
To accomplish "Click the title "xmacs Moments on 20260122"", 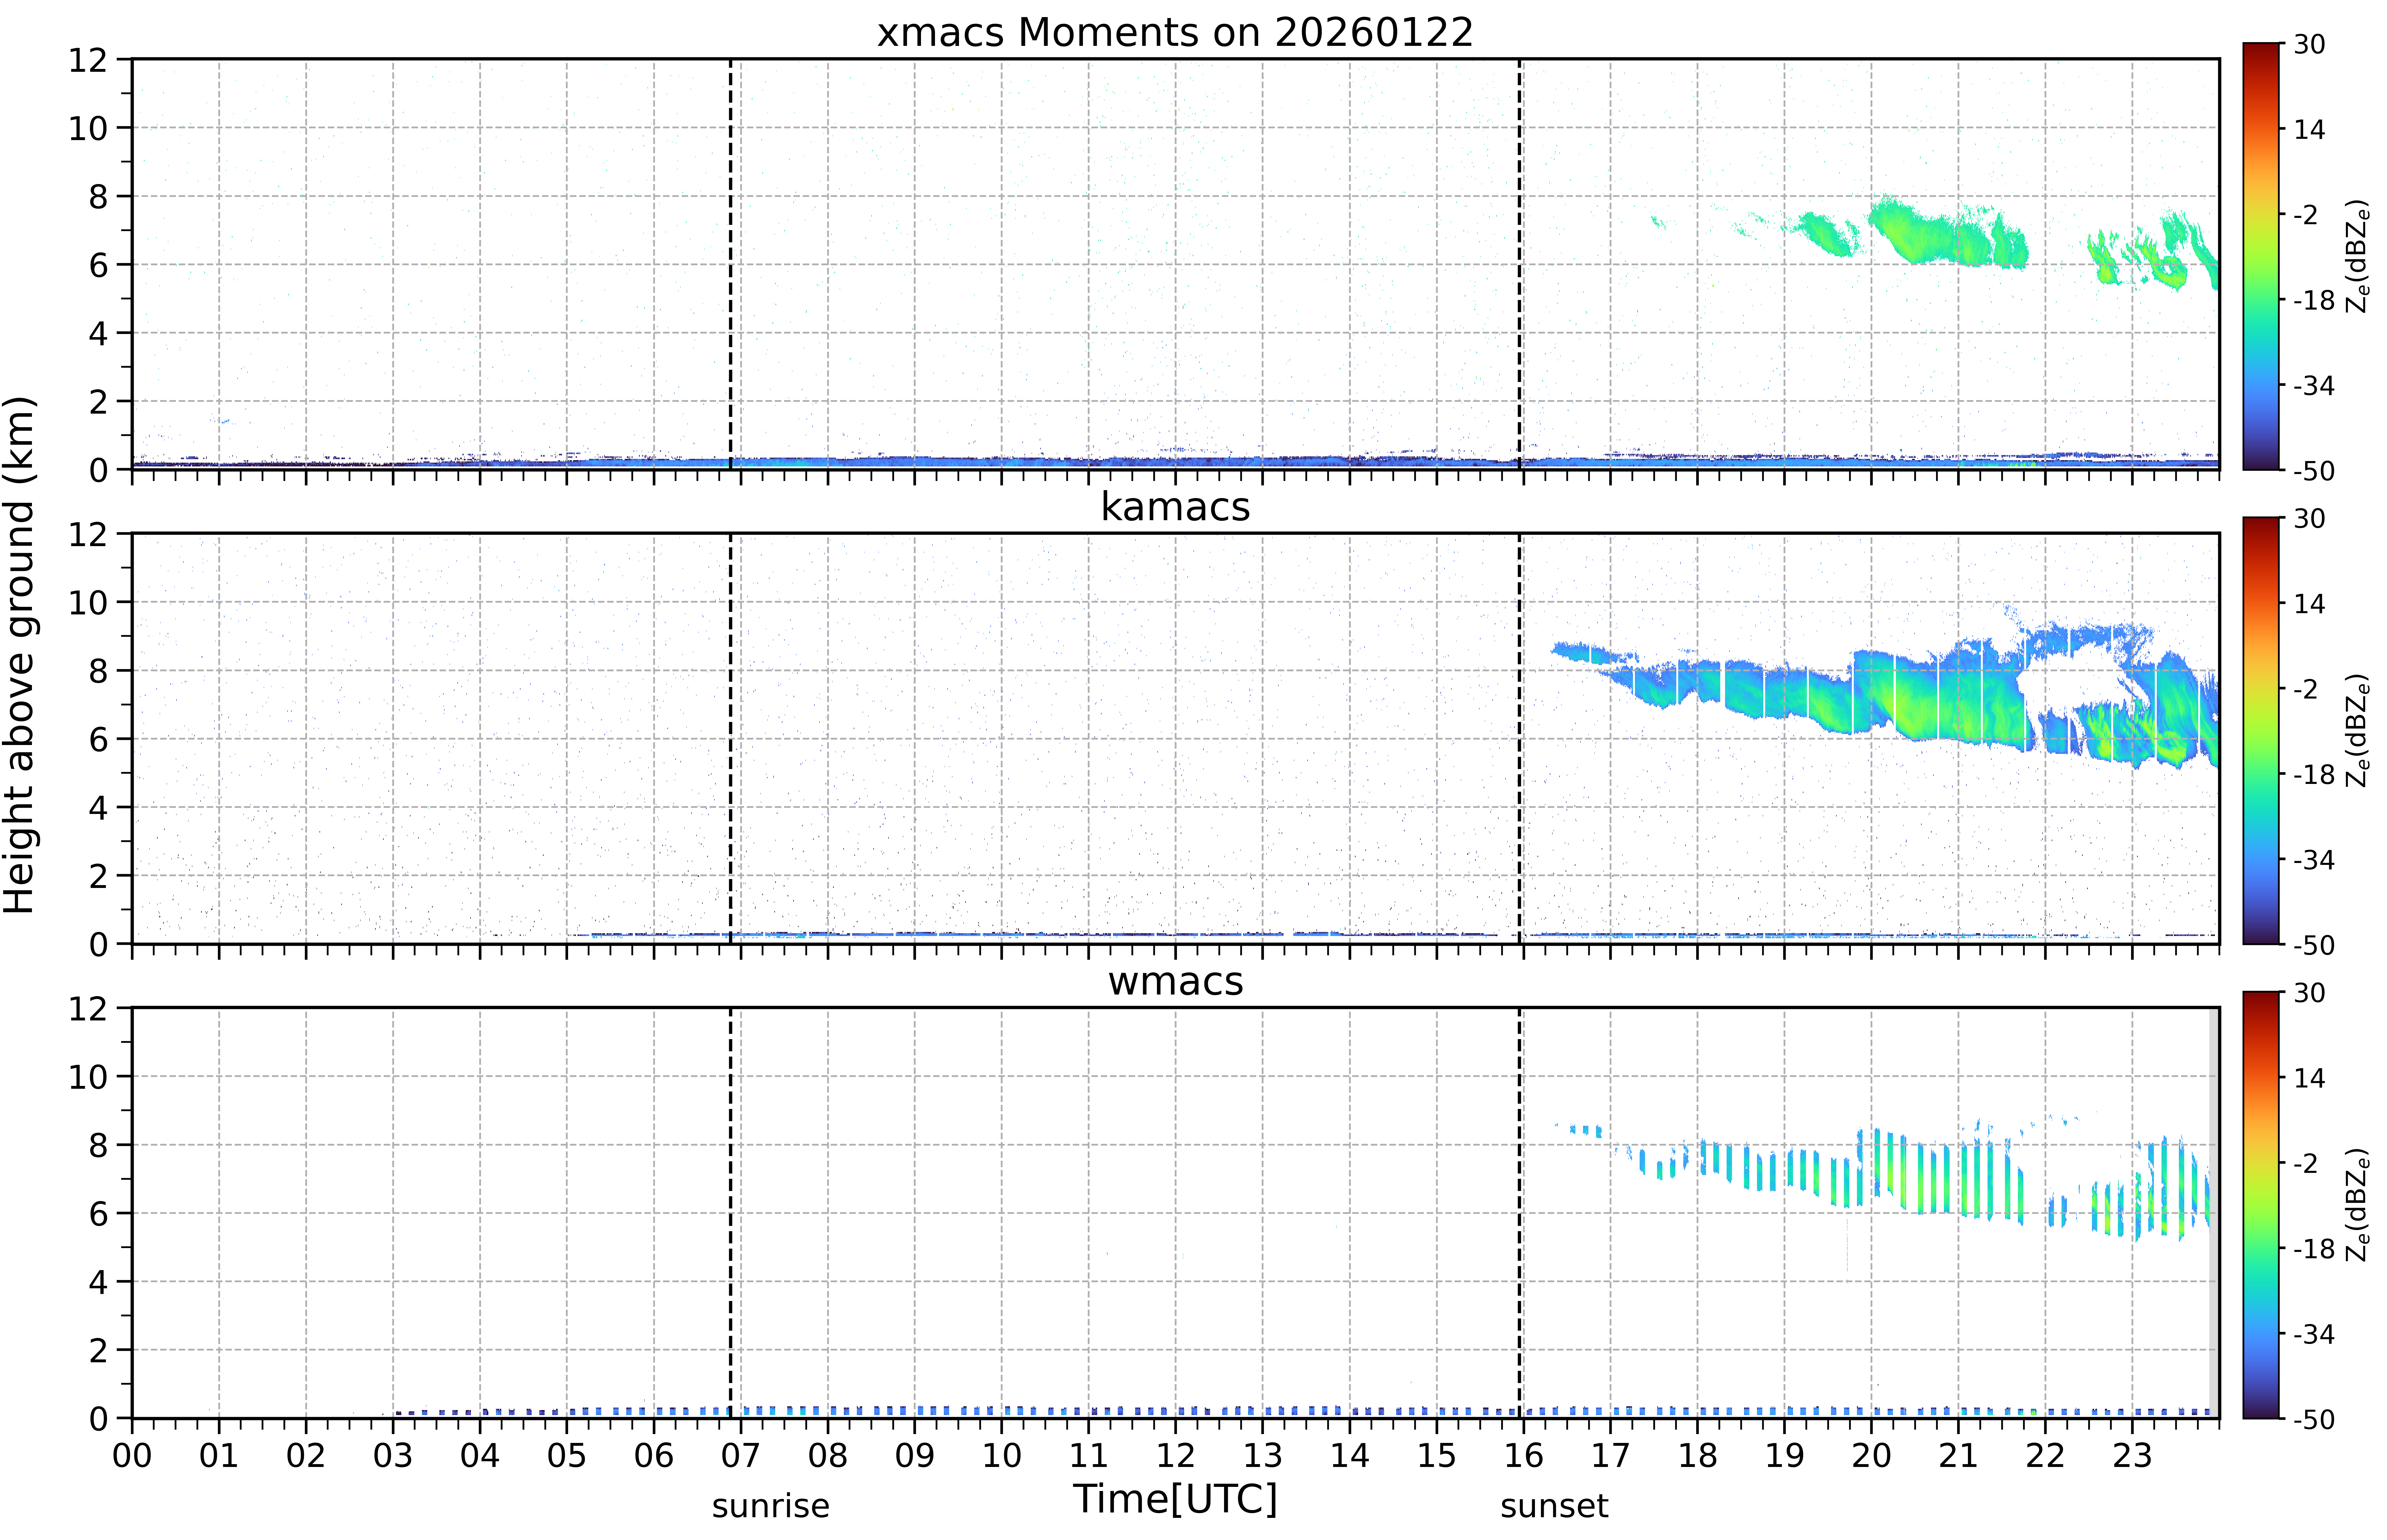I will click(x=1175, y=32).
